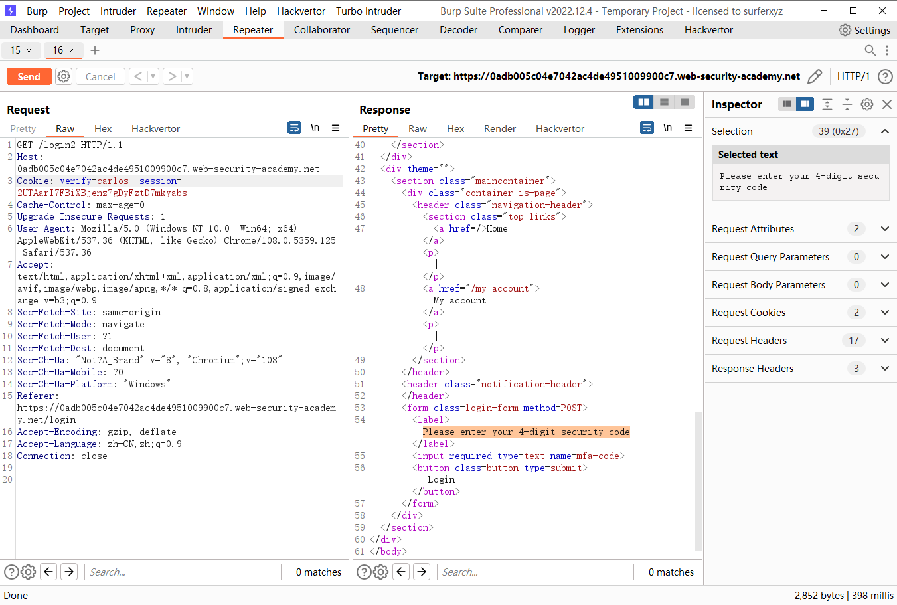Toggle request non-printable characters \n
The height and width of the screenshot is (605, 897).
(315, 128)
